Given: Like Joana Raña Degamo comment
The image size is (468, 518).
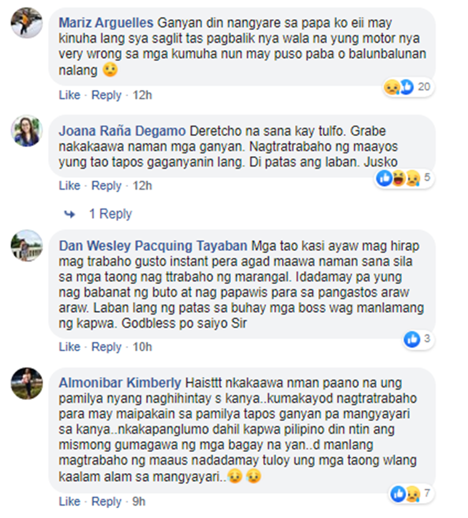Looking at the screenshot, I should (x=69, y=185).
